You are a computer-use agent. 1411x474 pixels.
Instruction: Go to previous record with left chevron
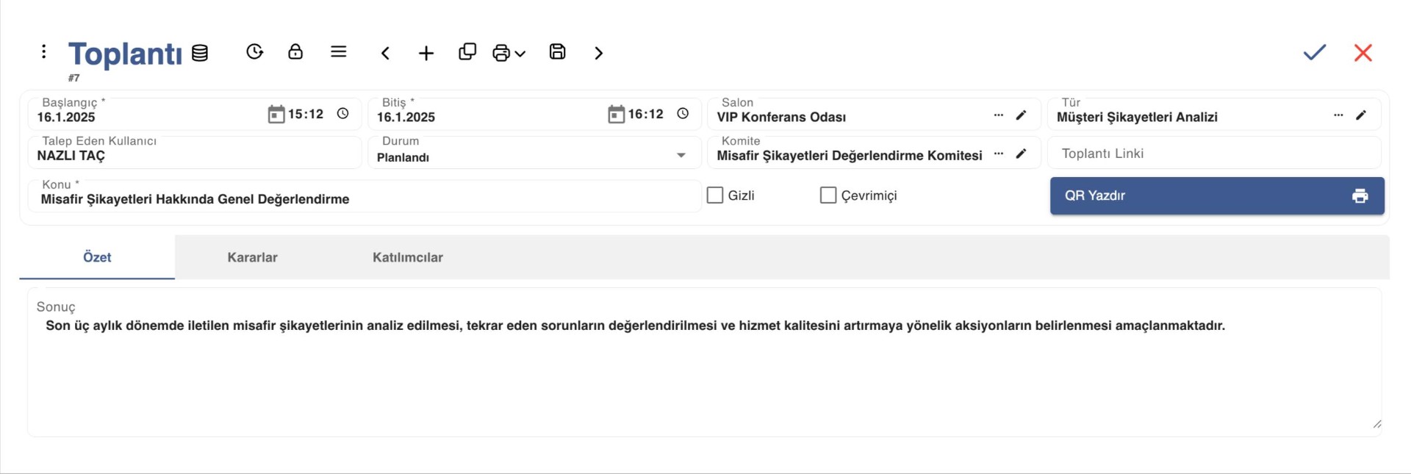point(385,53)
